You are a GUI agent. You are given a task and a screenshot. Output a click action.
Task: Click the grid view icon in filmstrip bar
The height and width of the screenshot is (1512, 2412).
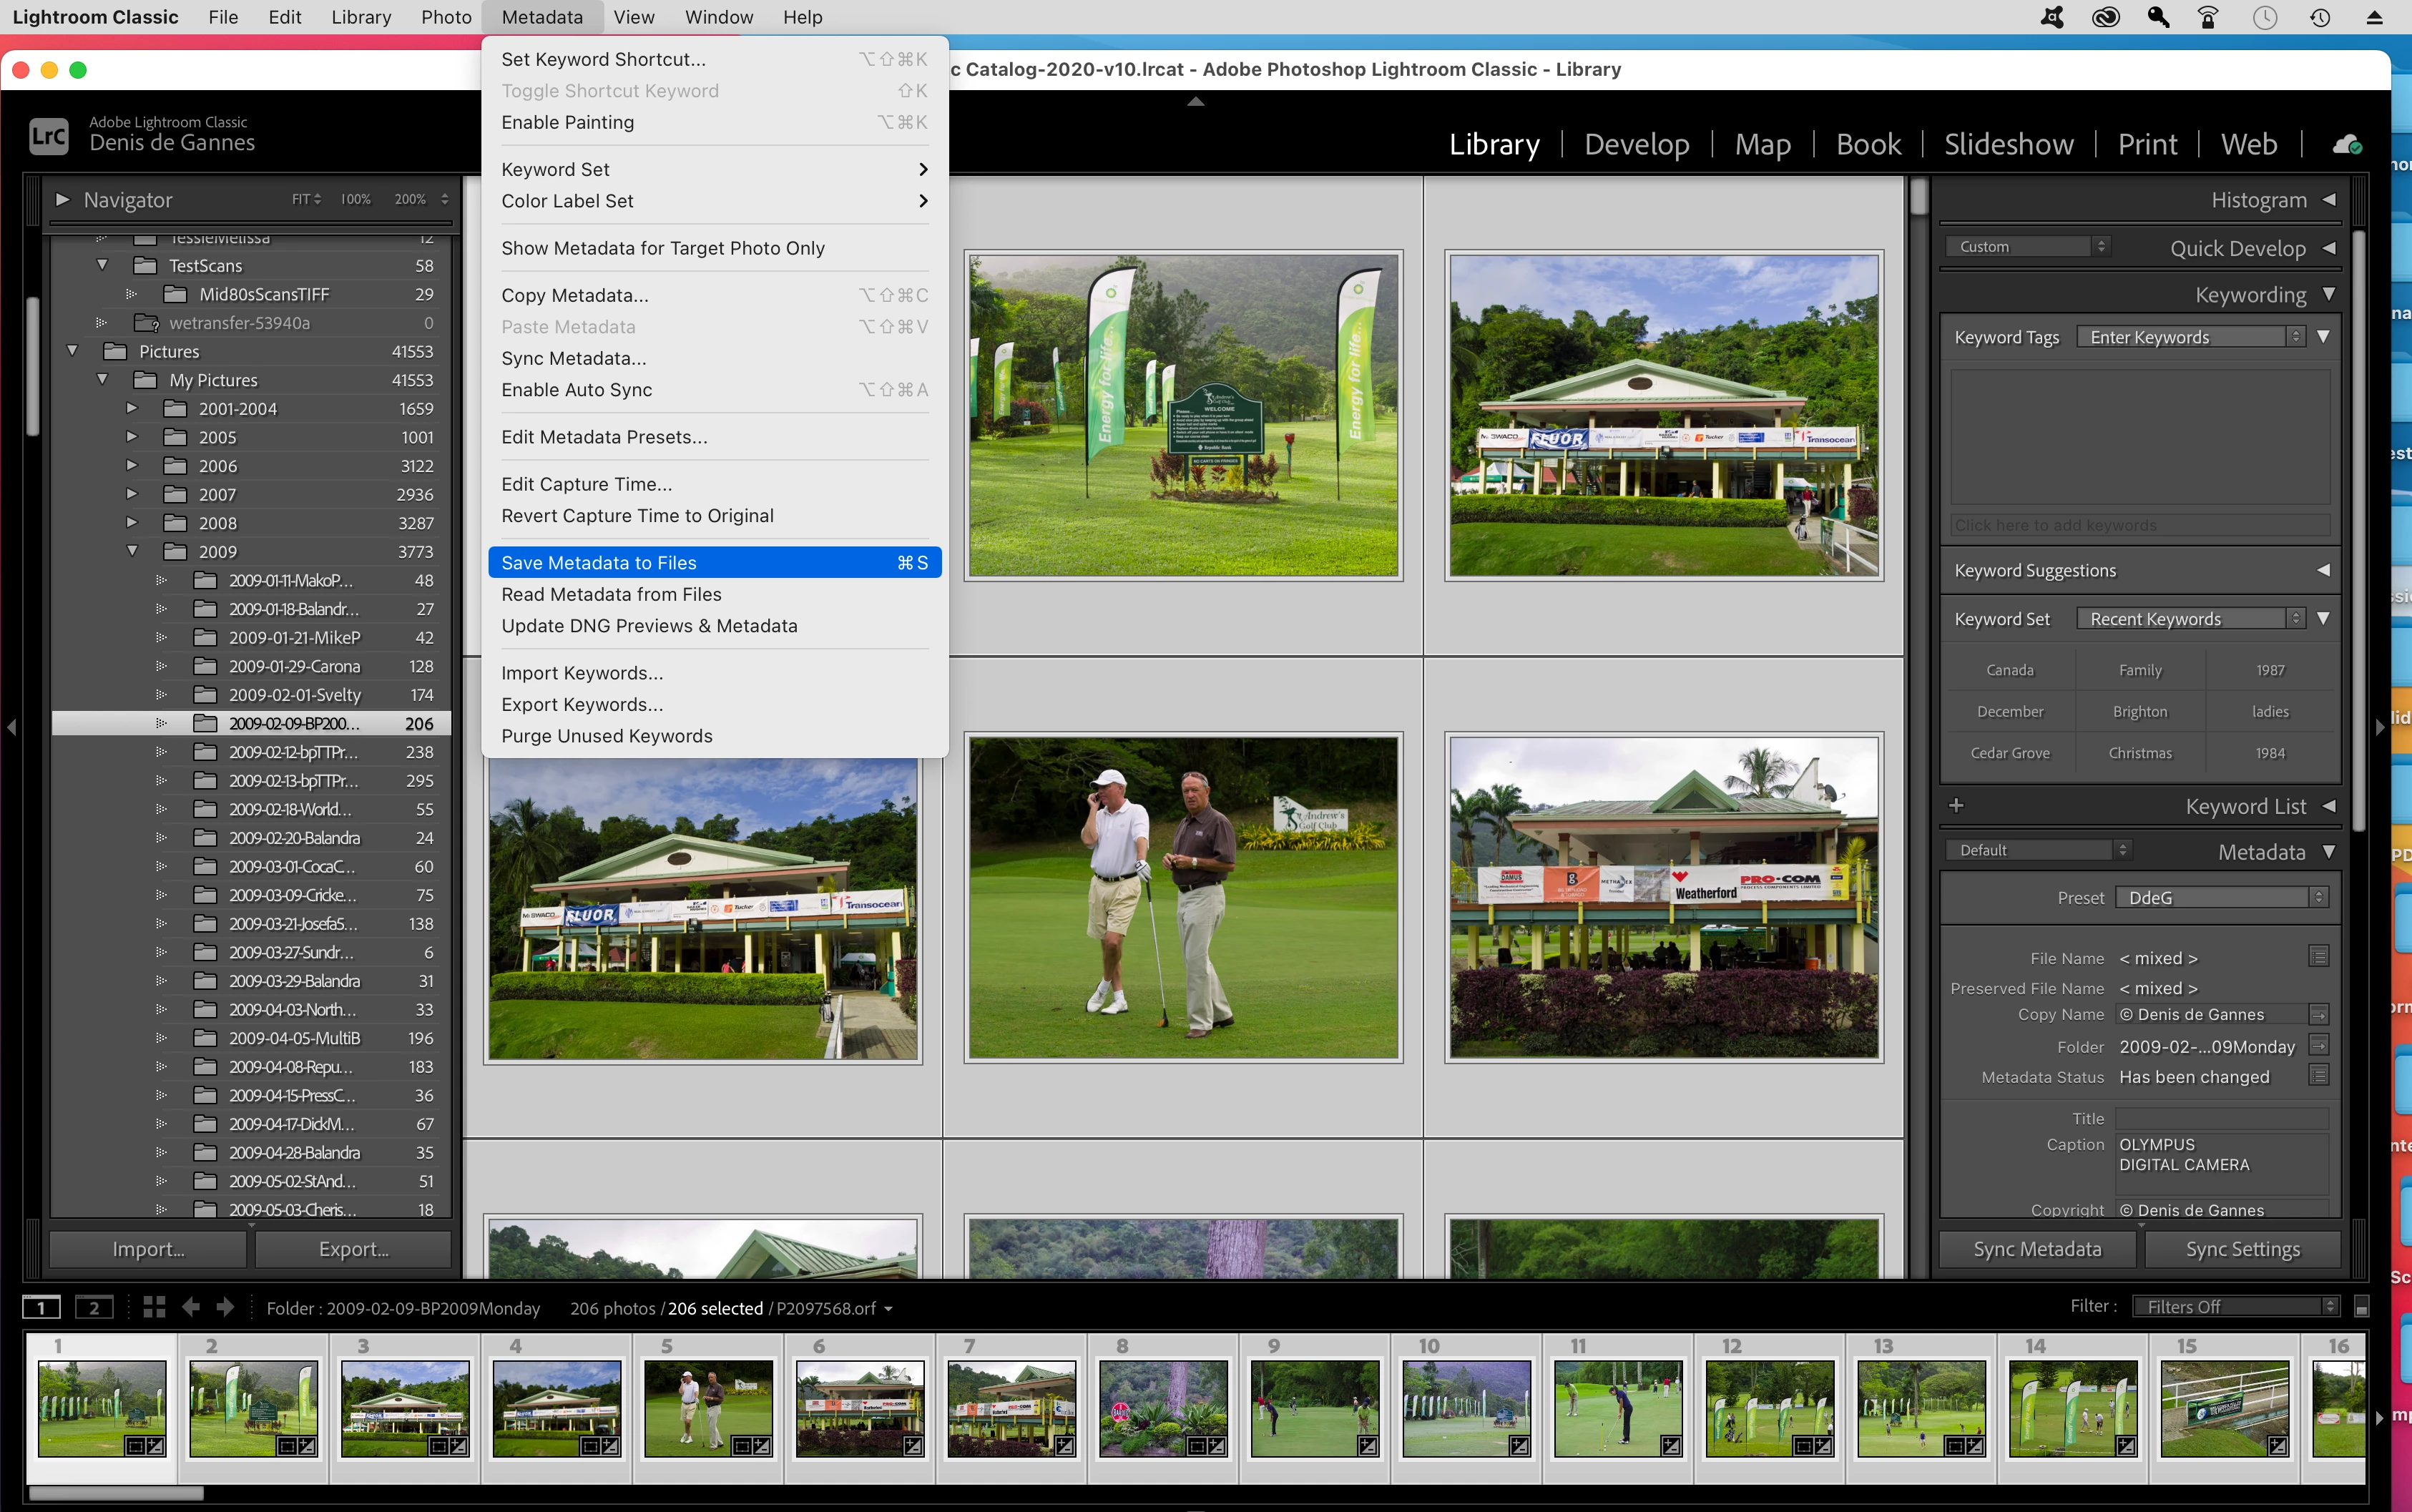(x=154, y=1307)
